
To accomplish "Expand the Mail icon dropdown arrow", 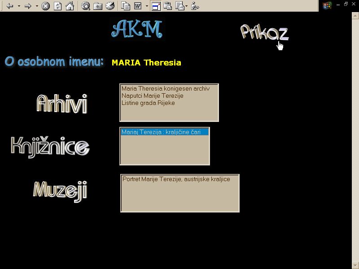I will [x=186, y=6].
